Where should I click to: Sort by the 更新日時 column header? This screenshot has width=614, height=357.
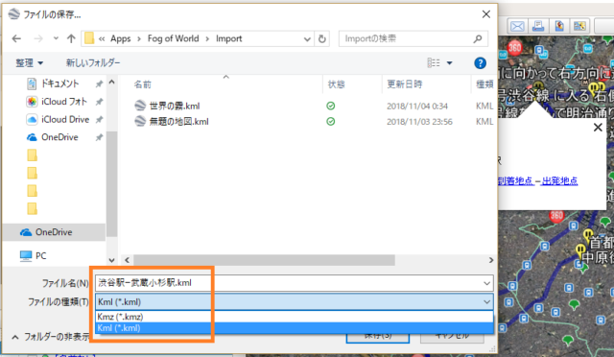tap(405, 84)
